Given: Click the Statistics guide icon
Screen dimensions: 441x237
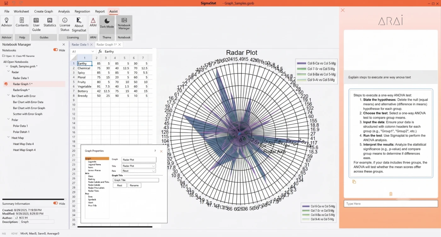Looking at the screenshot, I should (x=50, y=23).
